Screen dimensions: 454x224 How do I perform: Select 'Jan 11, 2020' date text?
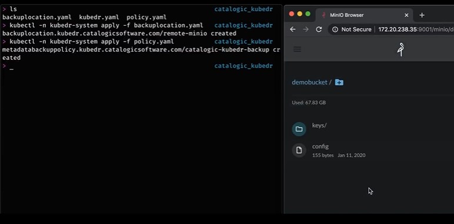click(352, 155)
